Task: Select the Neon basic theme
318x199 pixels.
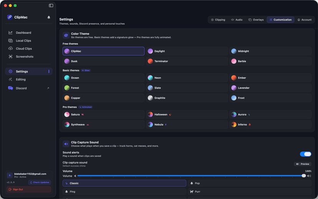Action: pos(187,78)
